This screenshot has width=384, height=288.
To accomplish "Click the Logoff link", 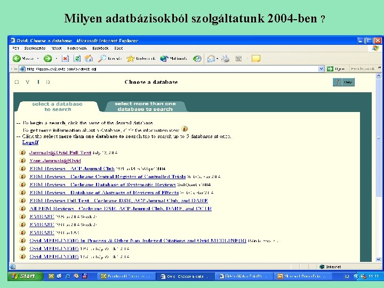I will [30, 142].
